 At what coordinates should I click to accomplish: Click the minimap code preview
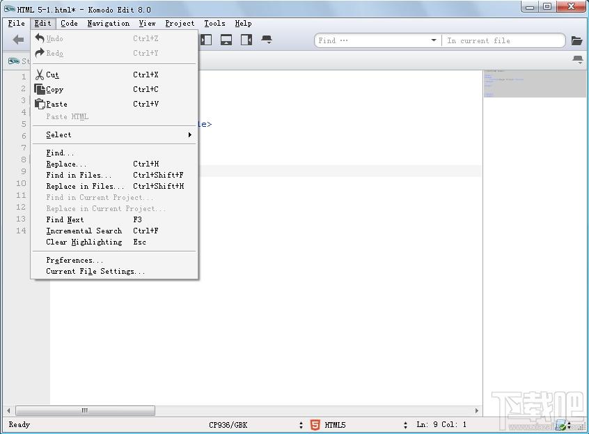pyautogui.click(x=535, y=84)
